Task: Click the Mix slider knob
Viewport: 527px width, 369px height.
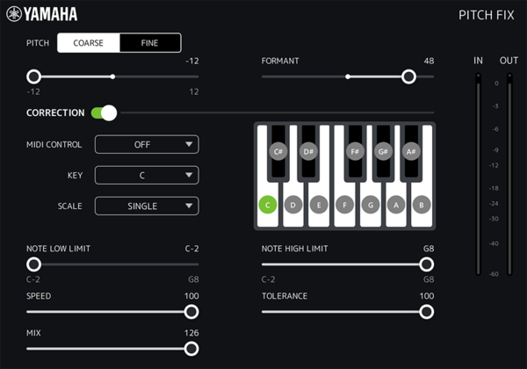Action: [191, 348]
